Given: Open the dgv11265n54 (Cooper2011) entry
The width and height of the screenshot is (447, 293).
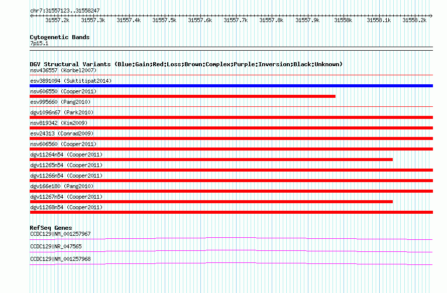Looking at the screenshot, I should click(x=66, y=165).
